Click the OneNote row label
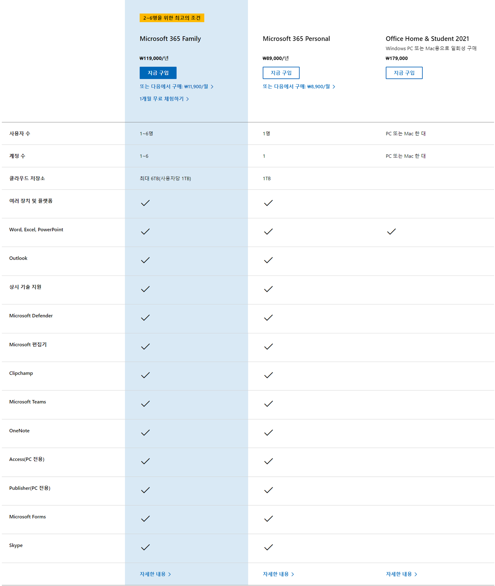This screenshot has width=495, height=586. [x=19, y=430]
